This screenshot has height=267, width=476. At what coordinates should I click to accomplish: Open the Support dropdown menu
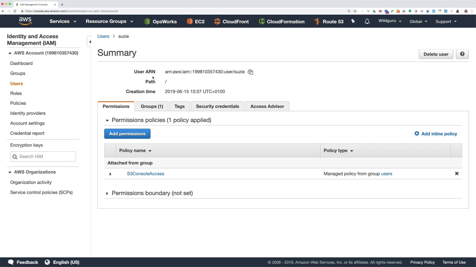(446, 22)
